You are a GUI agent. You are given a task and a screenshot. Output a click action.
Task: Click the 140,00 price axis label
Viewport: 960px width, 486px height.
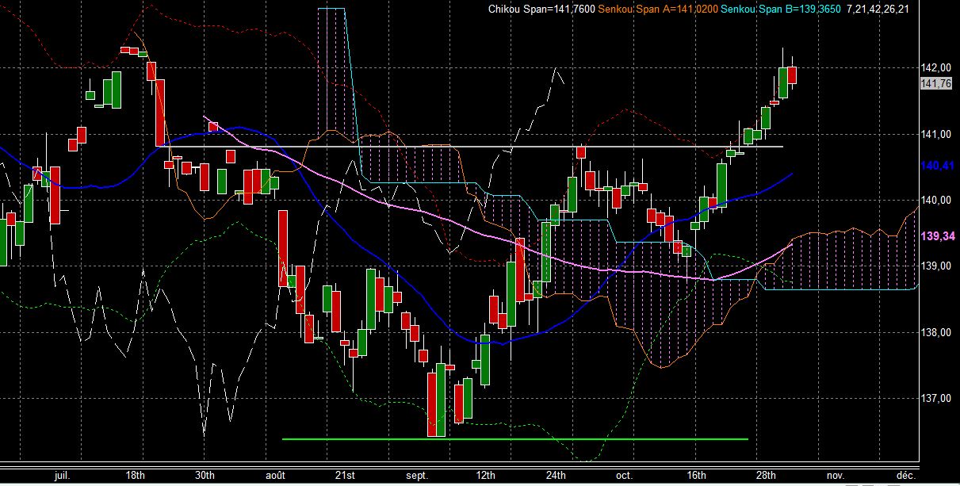point(937,200)
